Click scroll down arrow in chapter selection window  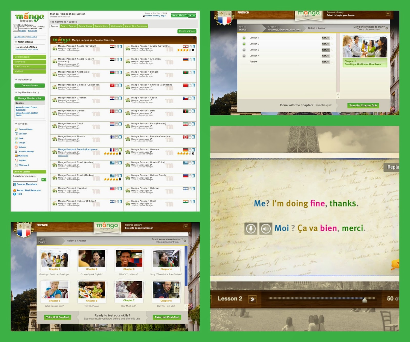(x=186, y=309)
